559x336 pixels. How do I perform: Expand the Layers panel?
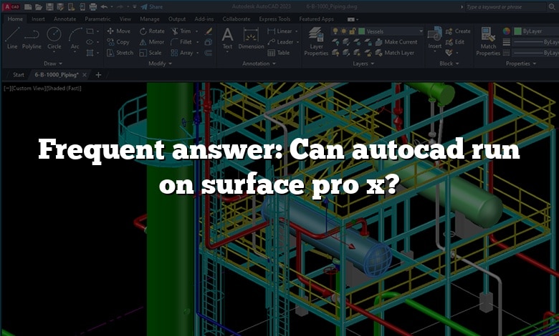tap(363, 64)
